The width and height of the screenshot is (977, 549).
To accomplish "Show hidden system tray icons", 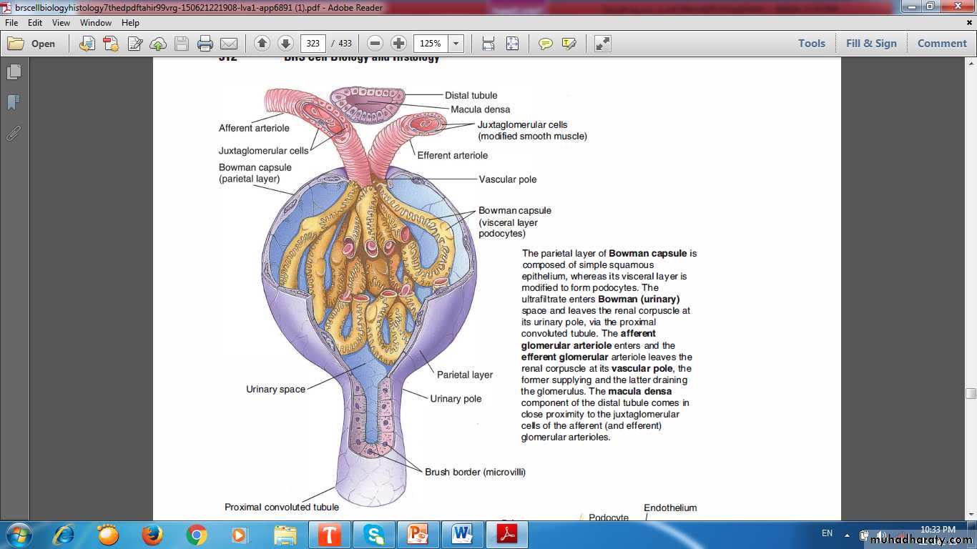I will [x=847, y=534].
